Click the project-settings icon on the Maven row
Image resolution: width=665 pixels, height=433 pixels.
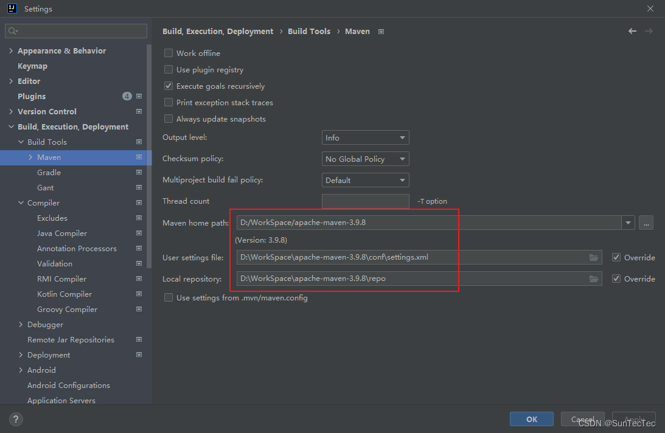click(x=139, y=158)
